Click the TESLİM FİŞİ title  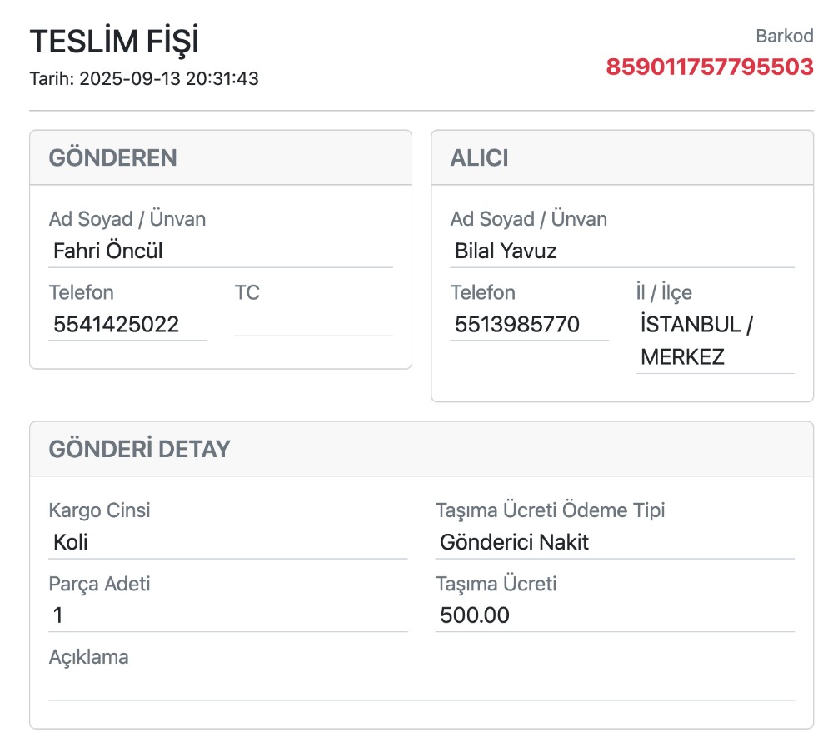(114, 42)
